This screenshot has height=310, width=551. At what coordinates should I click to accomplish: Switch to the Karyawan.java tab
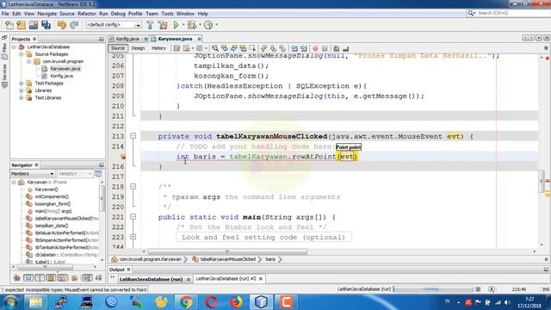(x=175, y=39)
